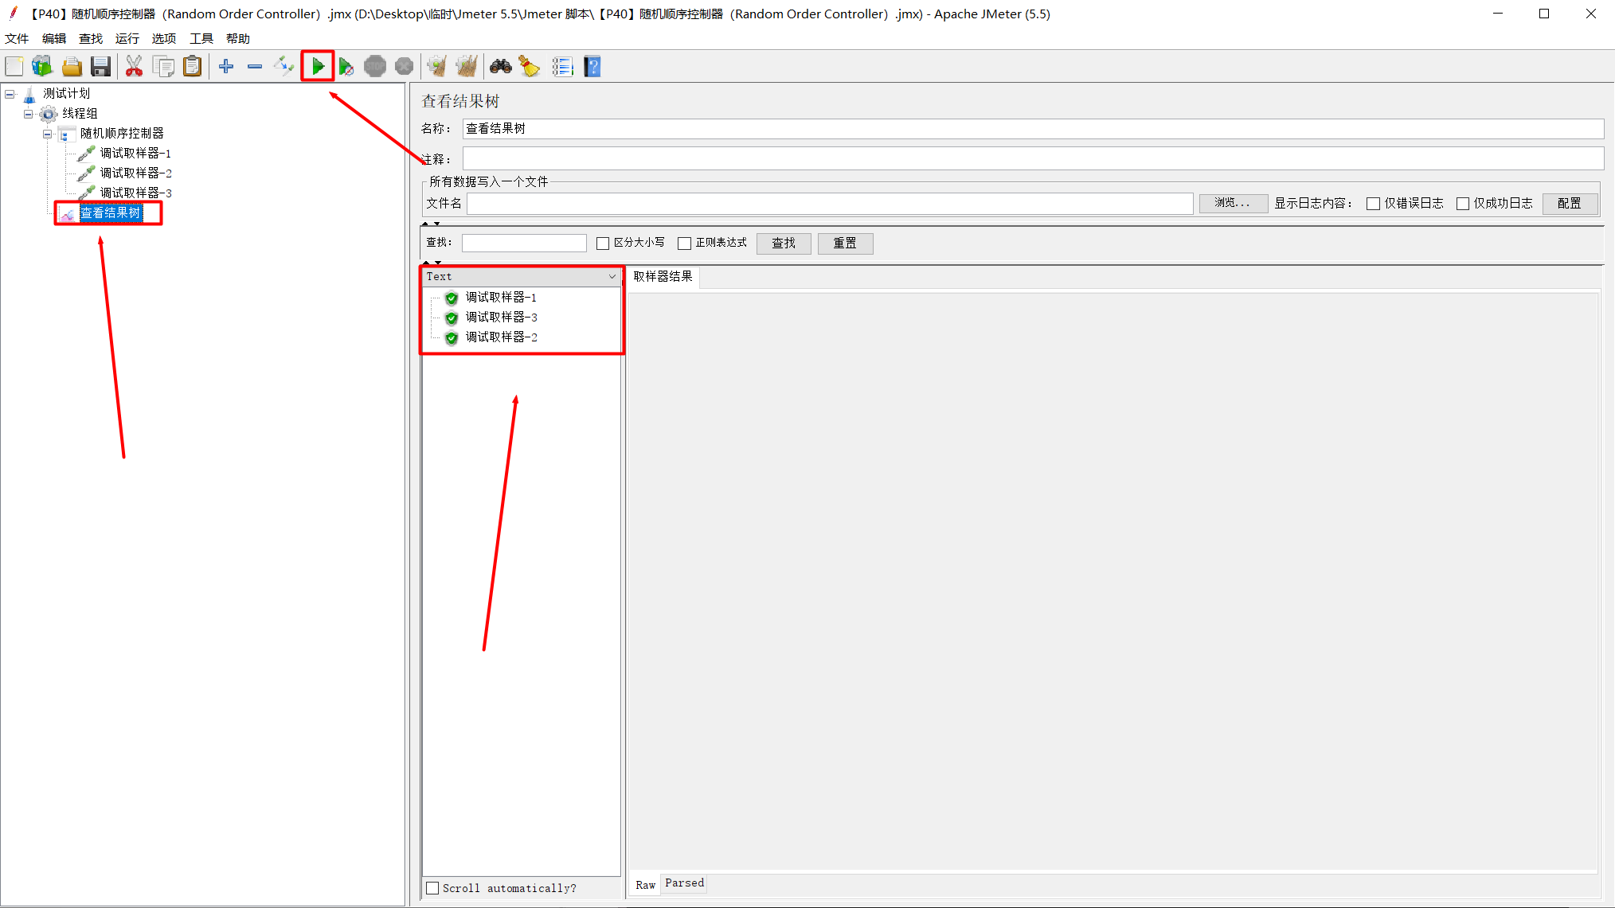Click the Copy icon in toolbar
Screen dimensions: 1615x908
[163, 67]
